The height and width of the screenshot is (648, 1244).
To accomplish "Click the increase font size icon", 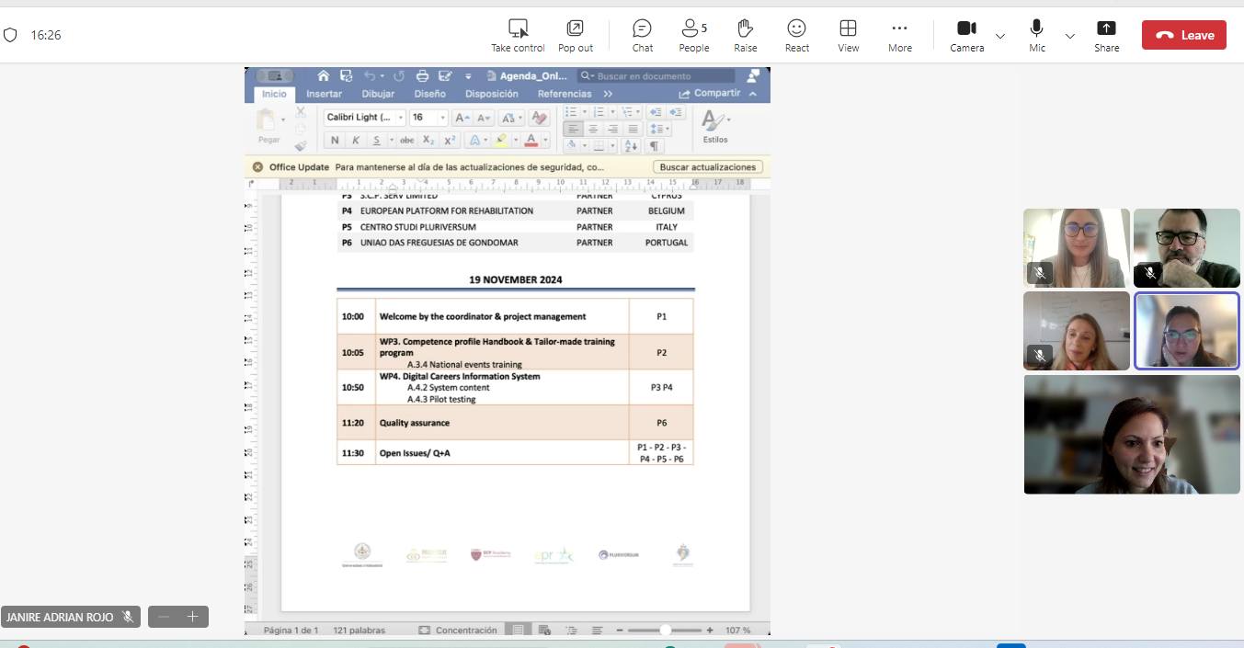I will (462, 118).
